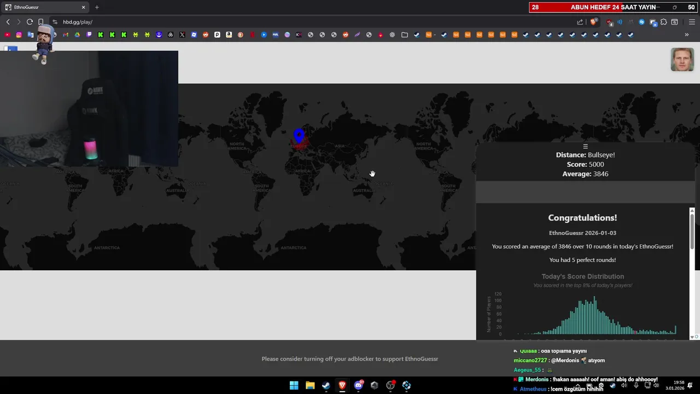Open the Roblox bookmark
Image resolution: width=700 pixels, height=394 pixels.
point(194,34)
